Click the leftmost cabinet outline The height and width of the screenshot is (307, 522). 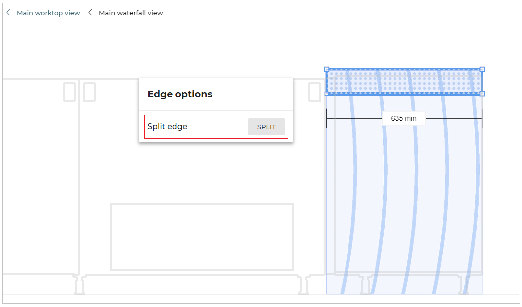pyautogui.click(x=40, y=174)
